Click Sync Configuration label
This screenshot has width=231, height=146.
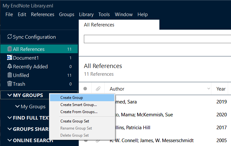(34, 37)
